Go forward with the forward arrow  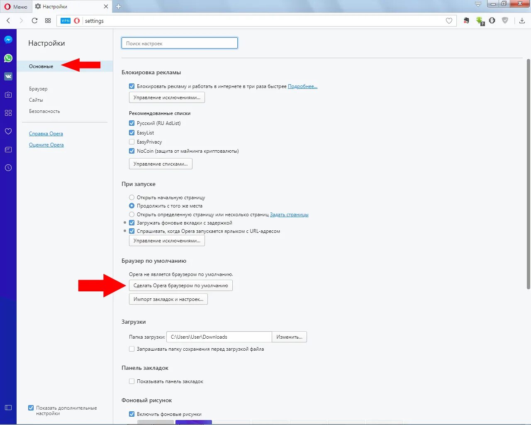[21, 20]
